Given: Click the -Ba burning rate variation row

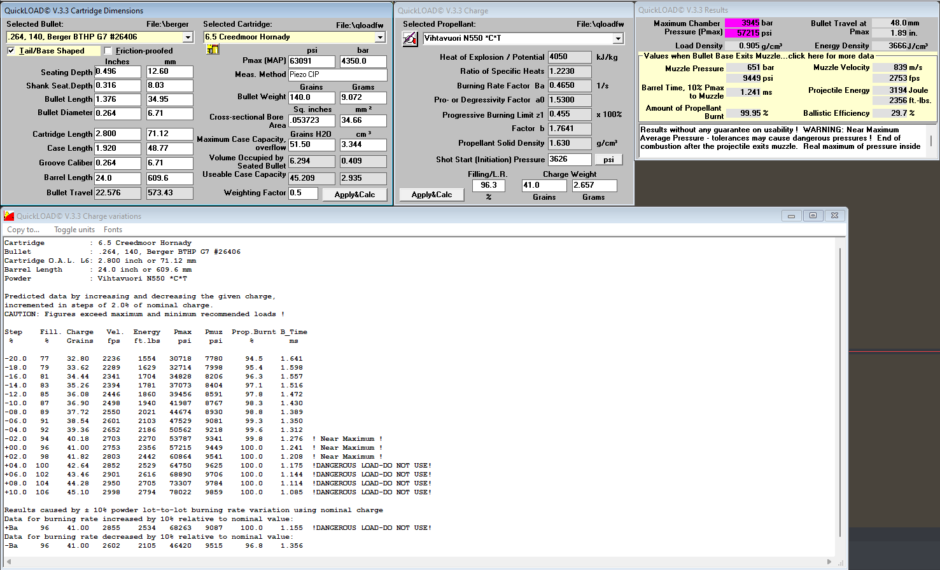Looking at the screenshot, I should coord(154,546).
